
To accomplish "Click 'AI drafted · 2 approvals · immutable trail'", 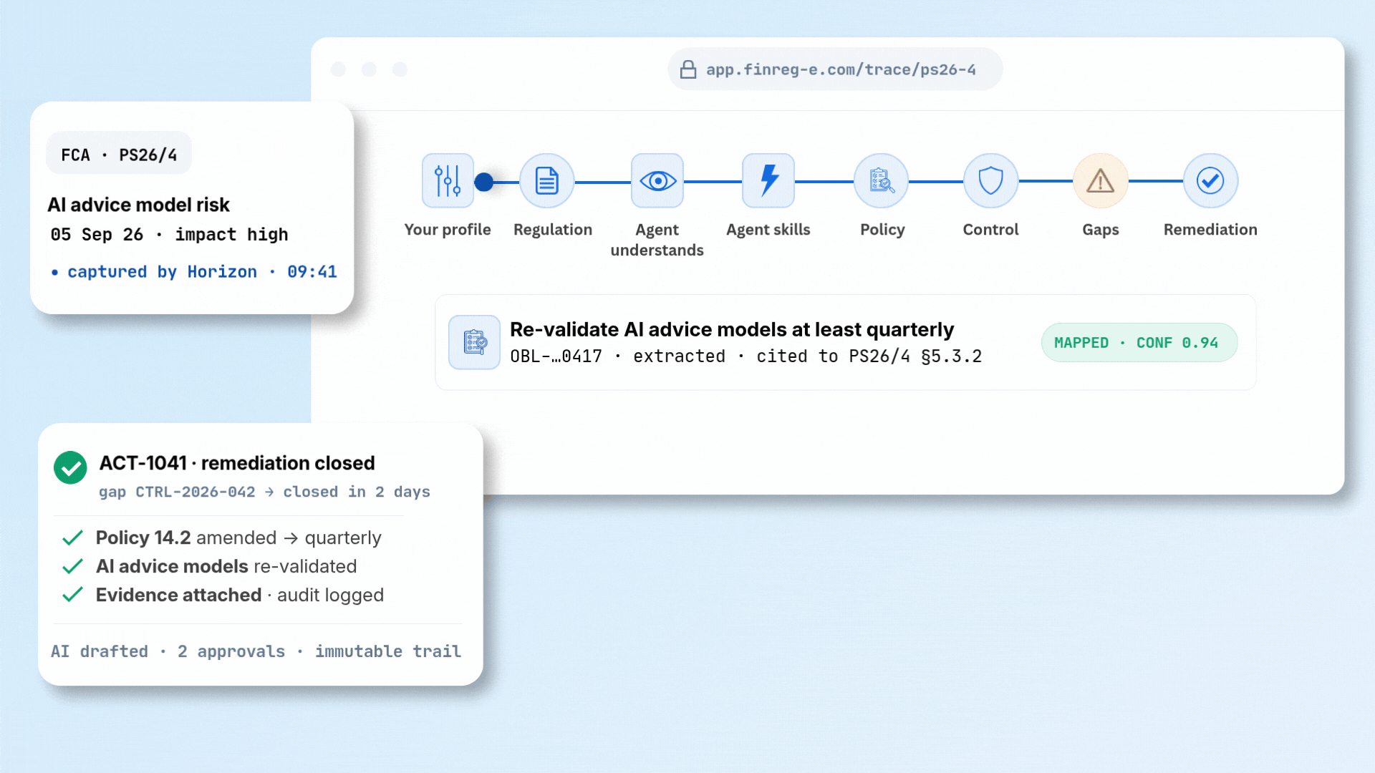I will point(256,651).
